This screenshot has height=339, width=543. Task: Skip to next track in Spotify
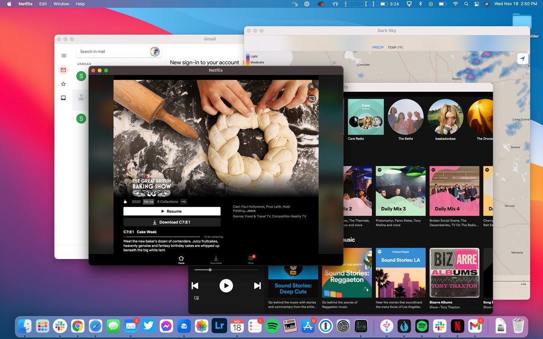(257, 286)
